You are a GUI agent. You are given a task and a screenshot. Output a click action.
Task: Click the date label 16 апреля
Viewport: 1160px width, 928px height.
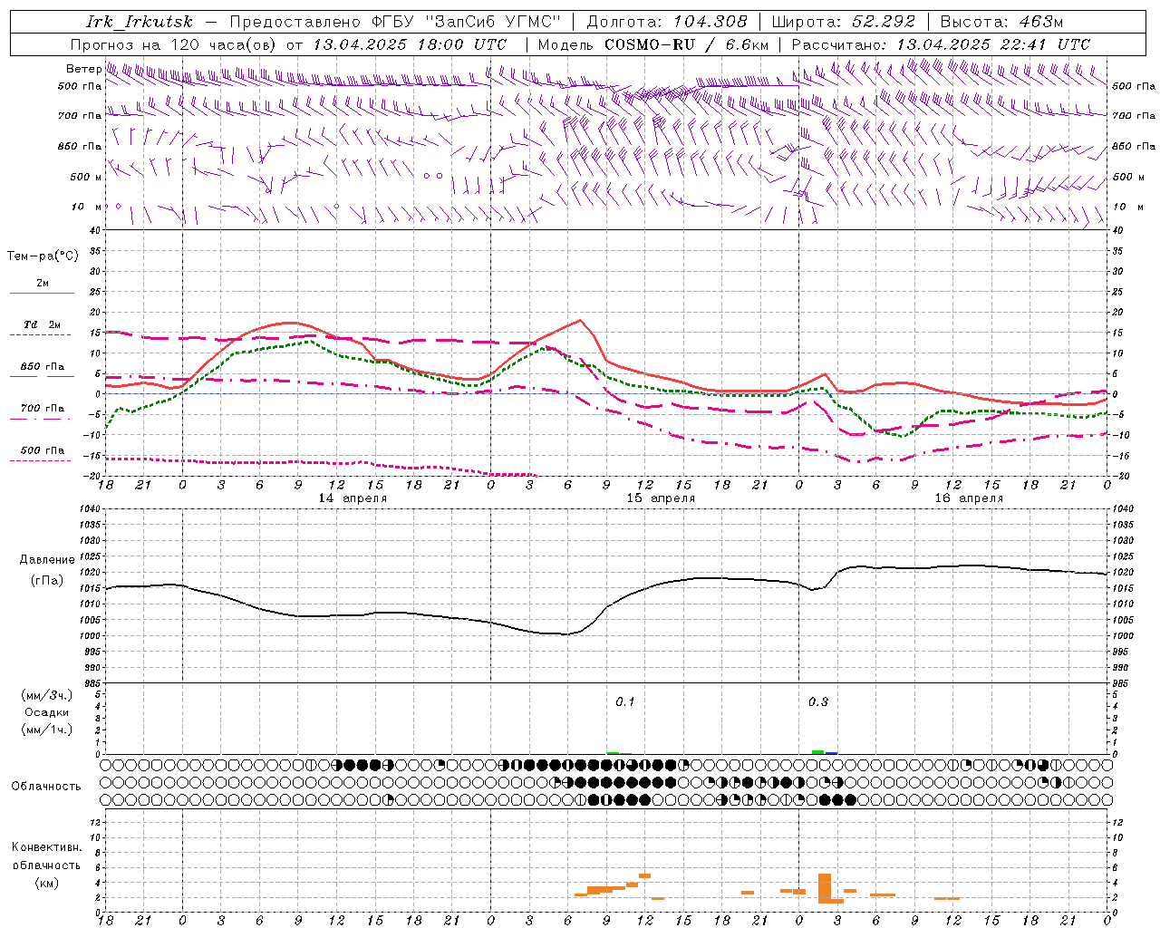click(x=970, y=498)
